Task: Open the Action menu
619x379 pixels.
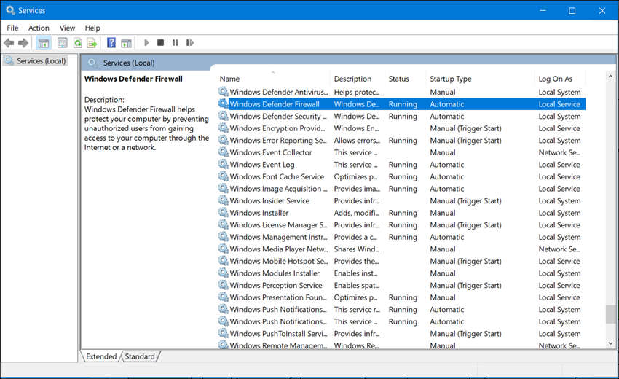Action: coord(39,28)
